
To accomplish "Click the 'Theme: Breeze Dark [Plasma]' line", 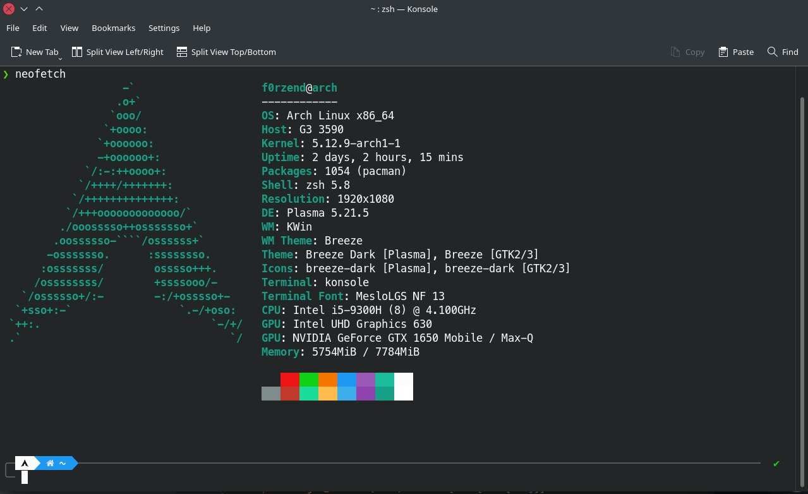I will point(401,255).
